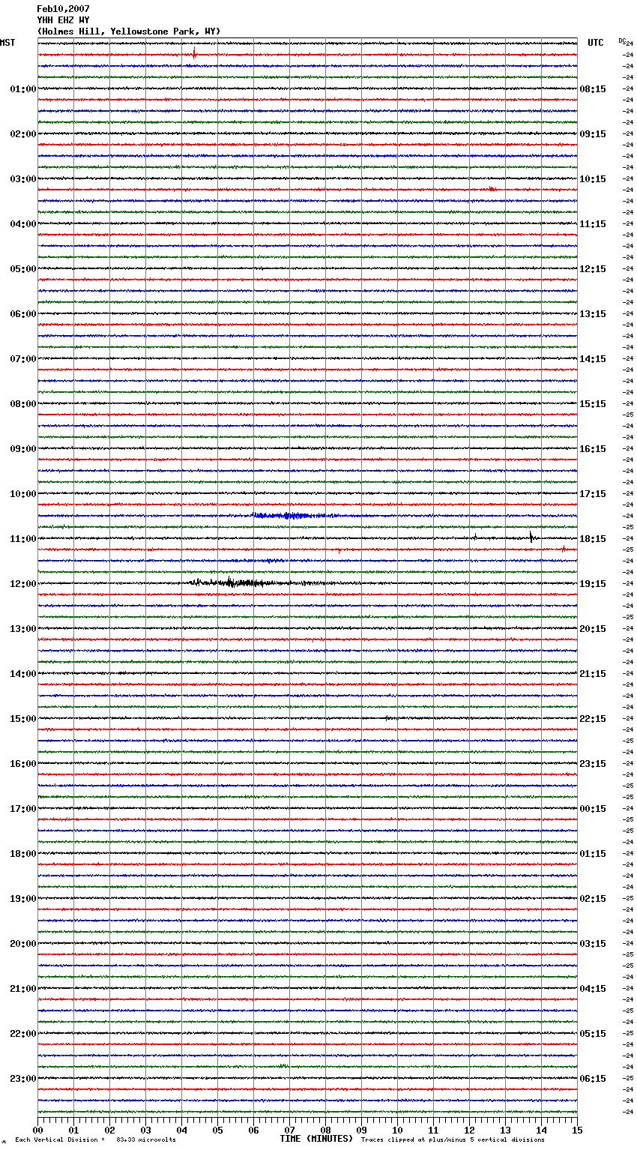This screenshot has width=637, height=1150.
Task: Select the 07:00 MST hour label
Action: (22, 359)
